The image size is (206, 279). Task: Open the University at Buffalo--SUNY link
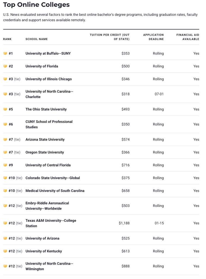tap(48, 53)
